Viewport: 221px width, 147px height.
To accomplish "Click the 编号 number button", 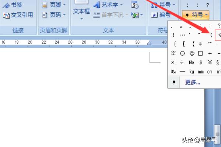I will pyautogui.click(x=161, y=15).
